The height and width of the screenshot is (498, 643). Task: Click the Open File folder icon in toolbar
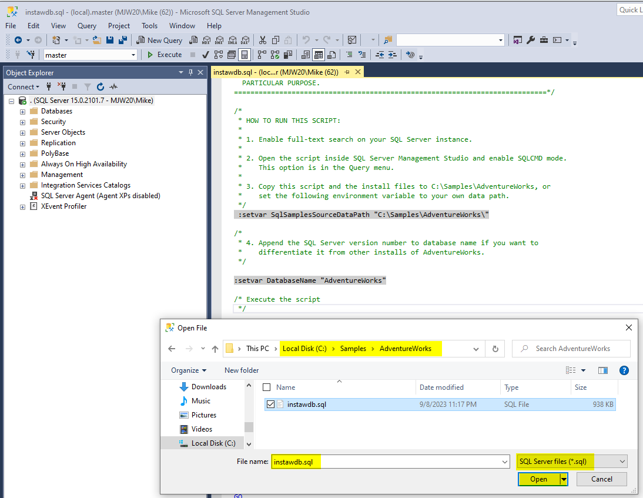tap(97, 40)
